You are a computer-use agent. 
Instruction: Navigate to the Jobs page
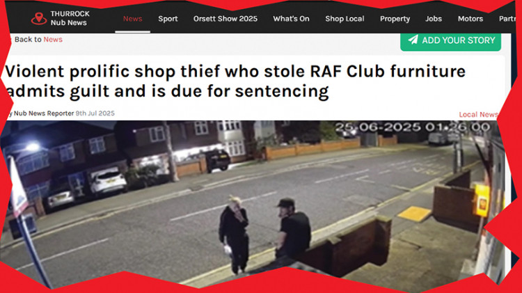click(x=434, y=19)
